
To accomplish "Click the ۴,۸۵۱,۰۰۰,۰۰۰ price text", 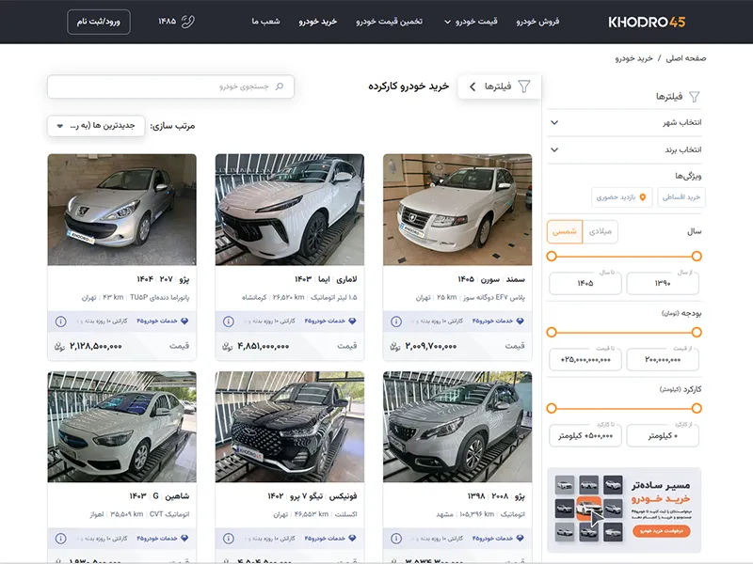I will coord(264,346).
